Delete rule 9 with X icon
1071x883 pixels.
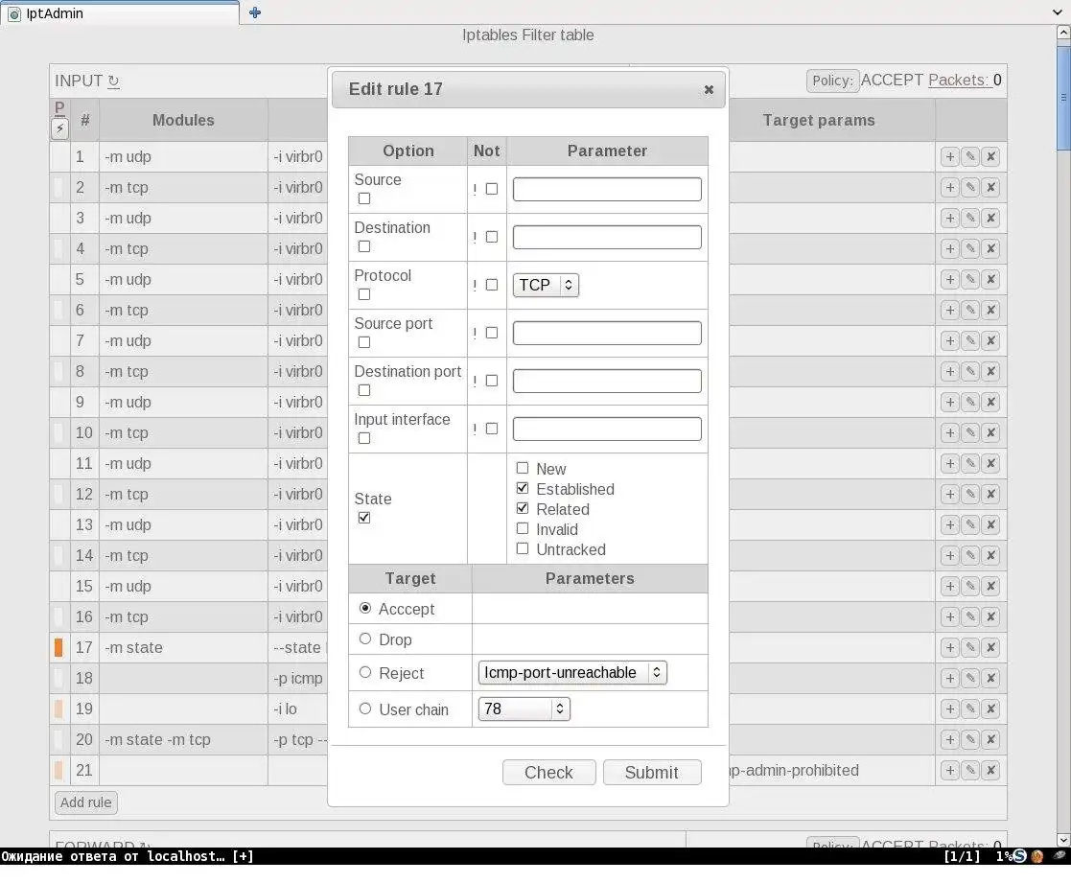(990, 403)
